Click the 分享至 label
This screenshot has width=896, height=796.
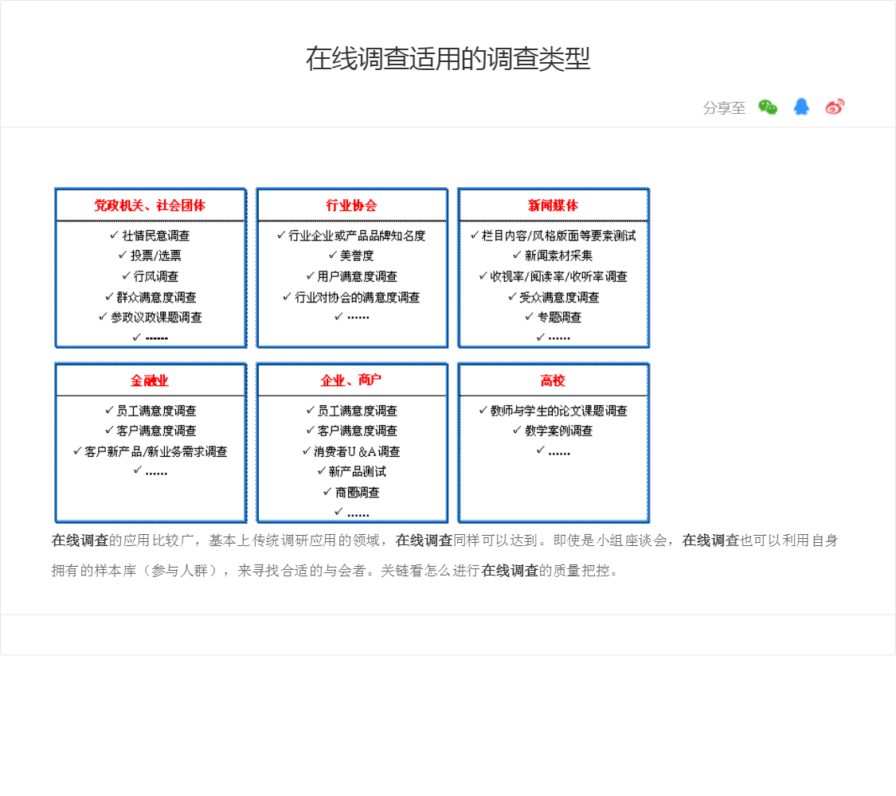point(724,107)
